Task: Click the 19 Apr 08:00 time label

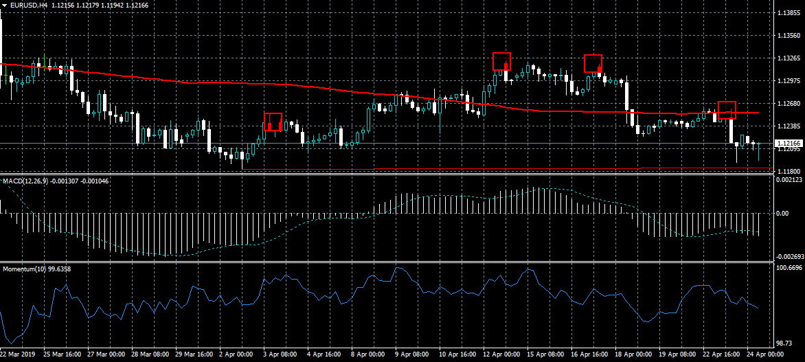Action: [677, 355]
